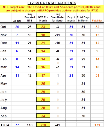Click Apr yellow NTE For Month cell 17
Image resolution: width=104 pixels, height=127 pixels.
[x=43, y=75]
